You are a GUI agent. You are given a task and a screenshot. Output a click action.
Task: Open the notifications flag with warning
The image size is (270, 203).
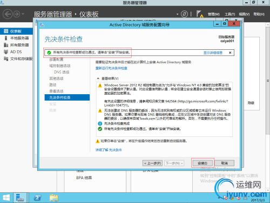pos(200,14)
